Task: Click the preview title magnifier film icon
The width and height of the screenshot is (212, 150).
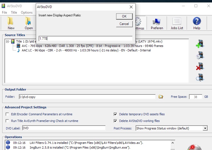Action: [200, 77]
